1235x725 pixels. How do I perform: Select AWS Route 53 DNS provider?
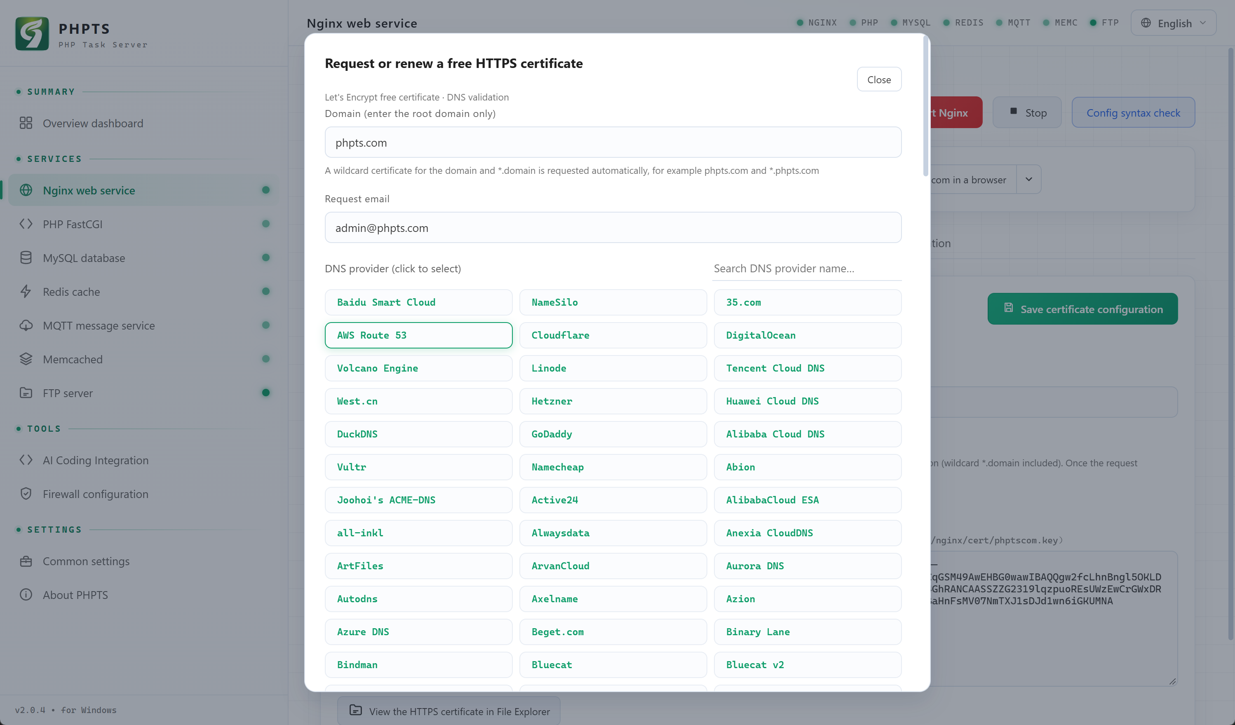418,335
